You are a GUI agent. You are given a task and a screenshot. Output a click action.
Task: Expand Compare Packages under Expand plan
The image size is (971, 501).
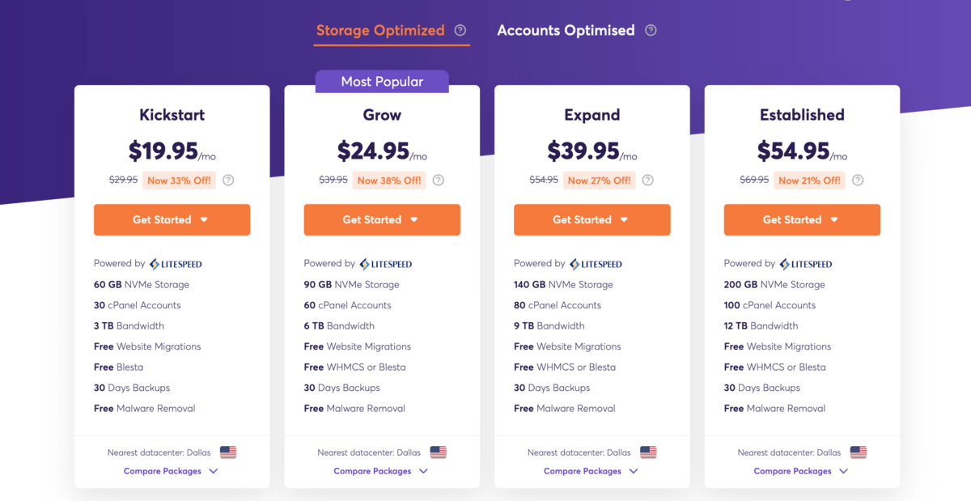592,470
